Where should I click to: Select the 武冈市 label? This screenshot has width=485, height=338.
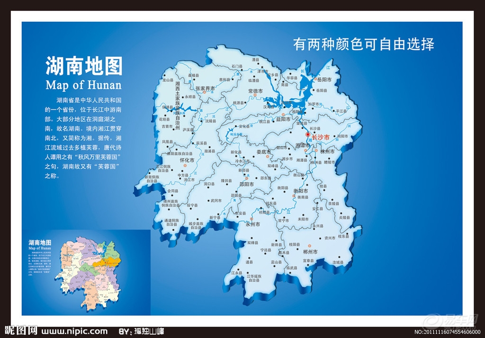[x=216, y=201]
